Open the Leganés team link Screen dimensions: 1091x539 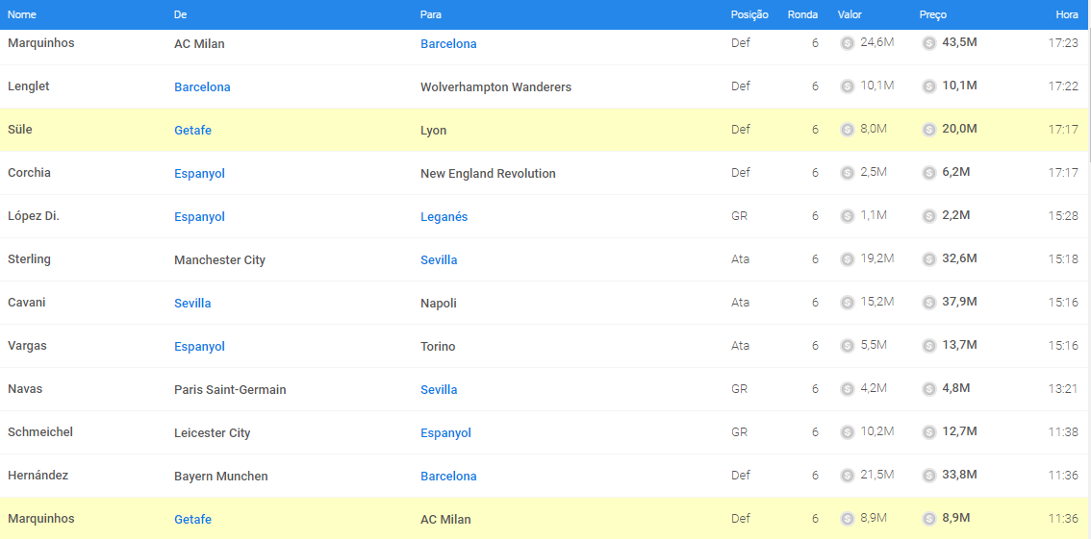point(444,217)
